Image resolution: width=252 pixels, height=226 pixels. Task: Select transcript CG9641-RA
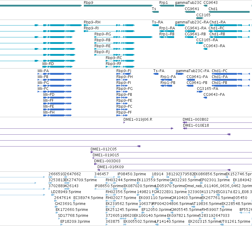[196, 28]
